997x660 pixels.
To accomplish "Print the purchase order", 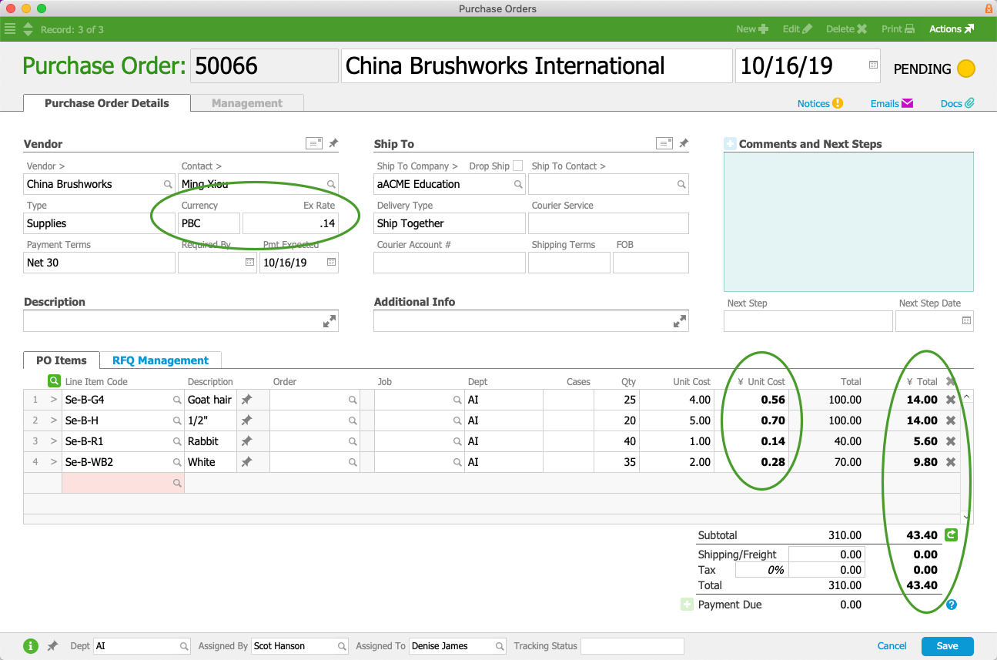I will coord(898,29).
